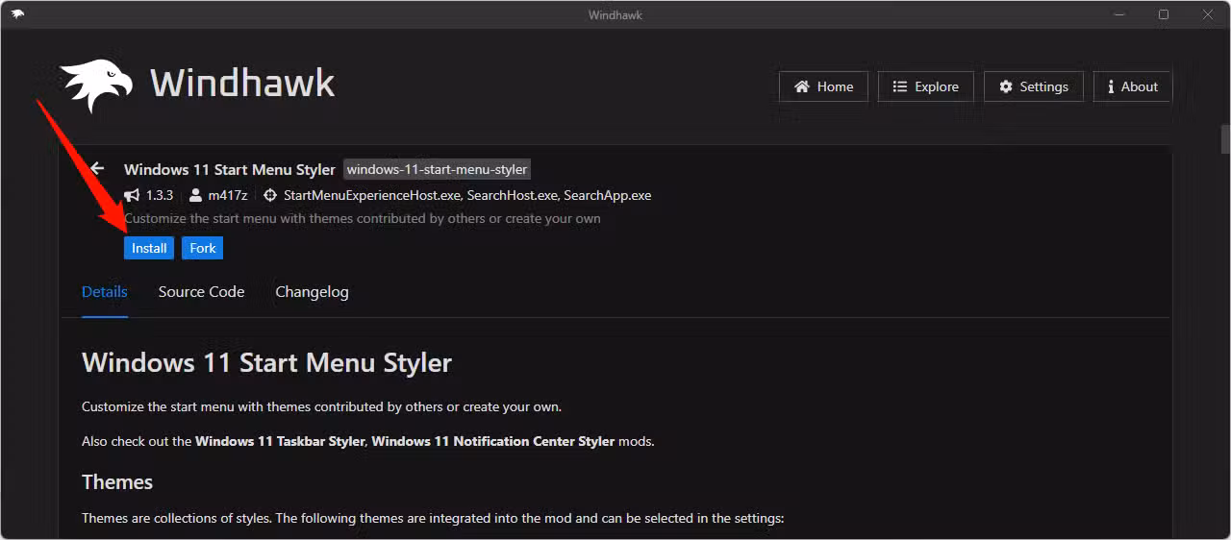The image size is (1231, 540).
Task: Click the megaphone version icon
Action: tap(132, 195)
